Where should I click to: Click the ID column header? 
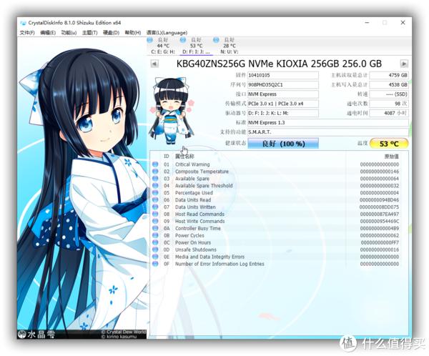pyautogui.click(x=167, y=157)
